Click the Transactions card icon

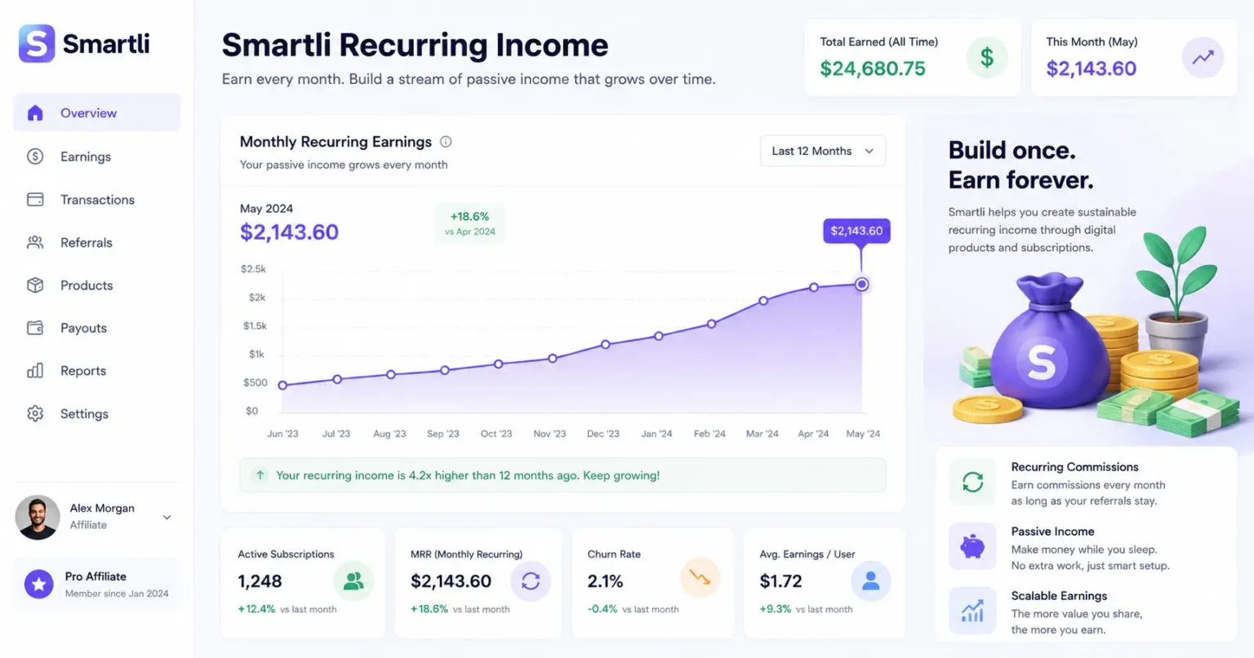(x=35, y=200)
